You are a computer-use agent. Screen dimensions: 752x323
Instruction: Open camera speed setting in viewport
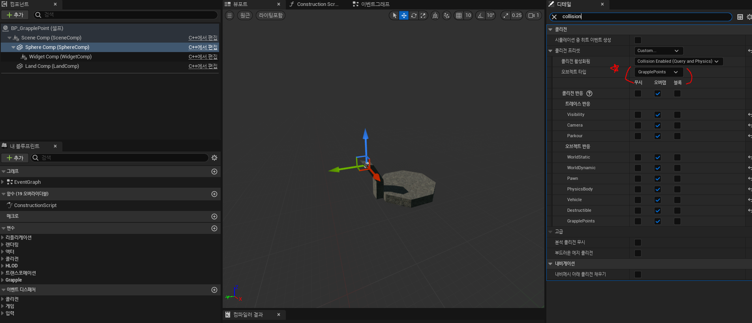point(534,15)
